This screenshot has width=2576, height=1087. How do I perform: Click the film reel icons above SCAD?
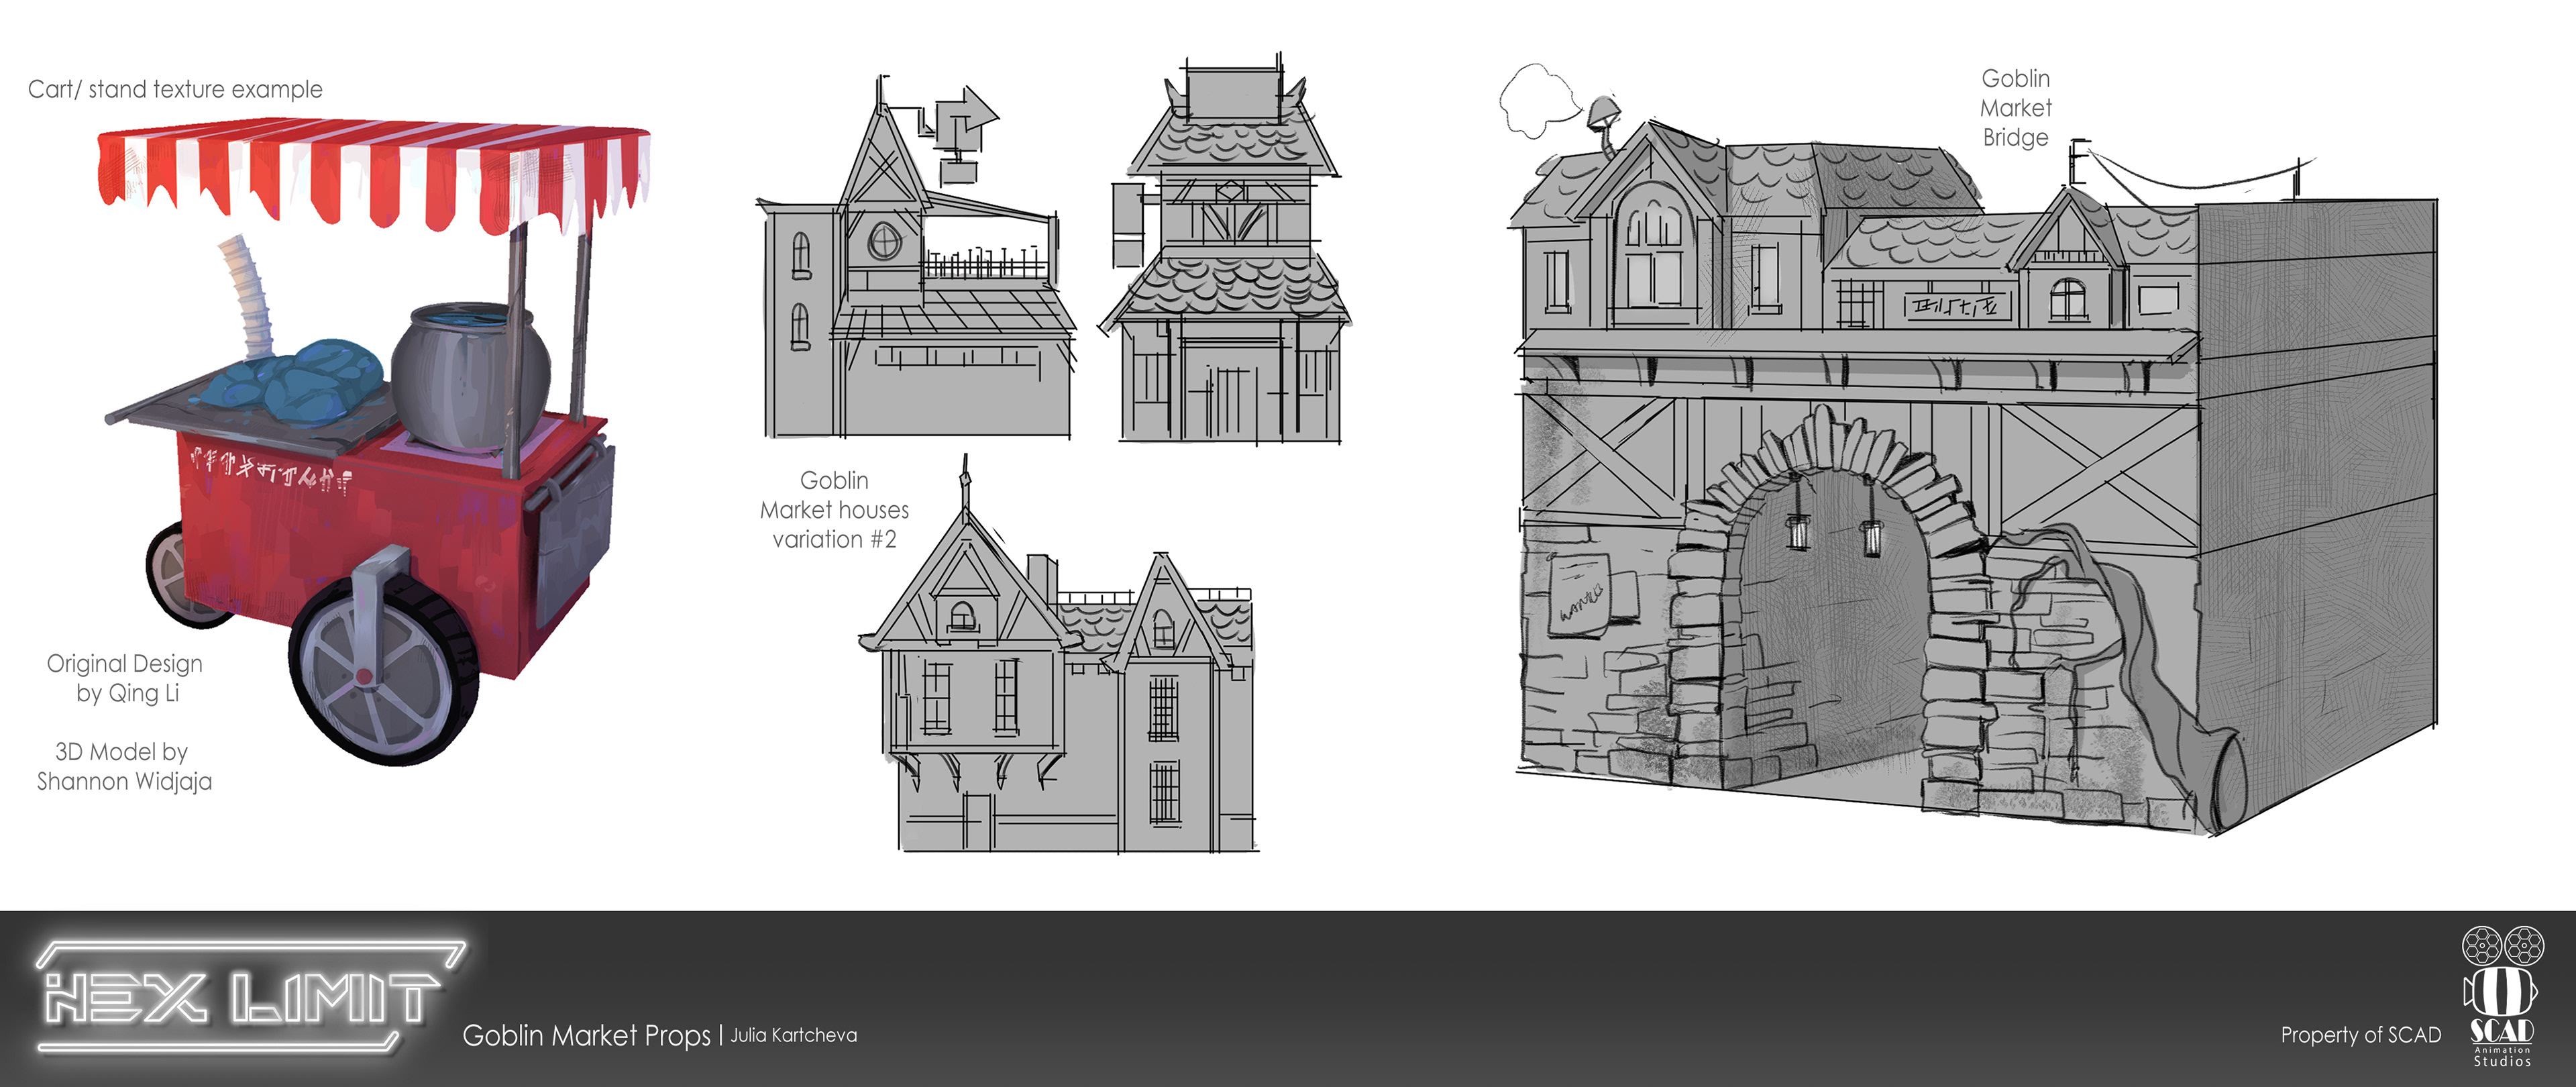tap(2503, 945)
